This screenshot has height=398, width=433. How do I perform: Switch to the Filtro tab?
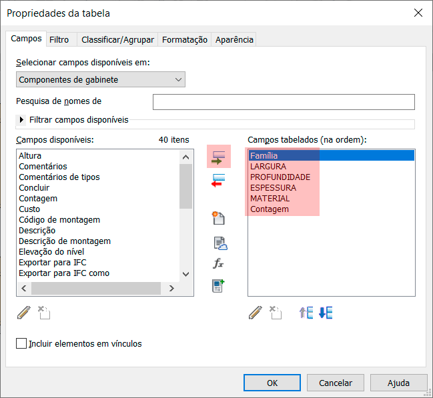point(59,39)
